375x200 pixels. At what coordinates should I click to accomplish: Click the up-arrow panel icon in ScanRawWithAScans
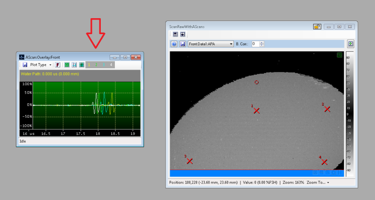[x=175, y=34]
